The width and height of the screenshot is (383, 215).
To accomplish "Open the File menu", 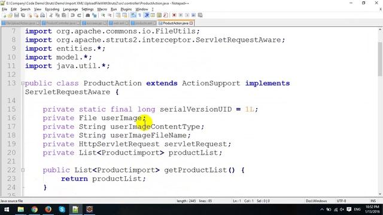I will [4, 10].
